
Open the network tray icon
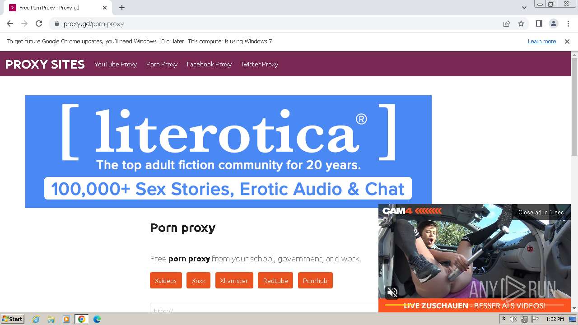click(x=524, y=319)
